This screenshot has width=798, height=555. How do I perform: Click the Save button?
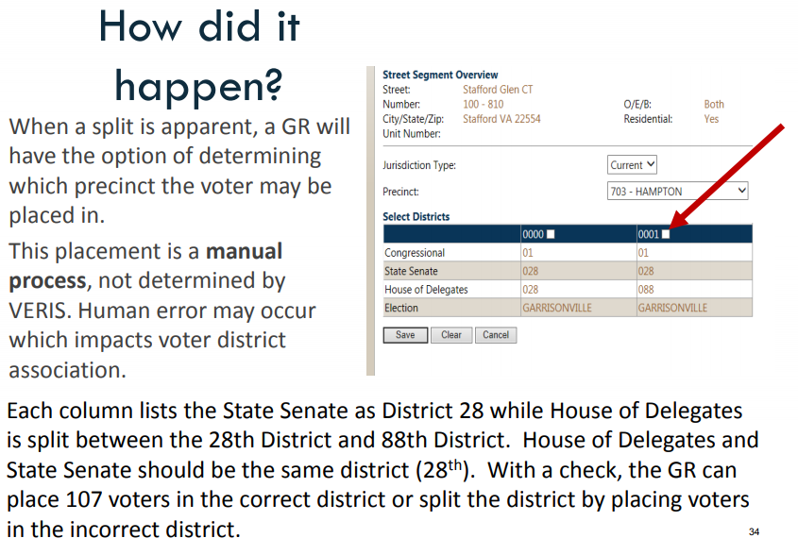(x=405, y=335)
